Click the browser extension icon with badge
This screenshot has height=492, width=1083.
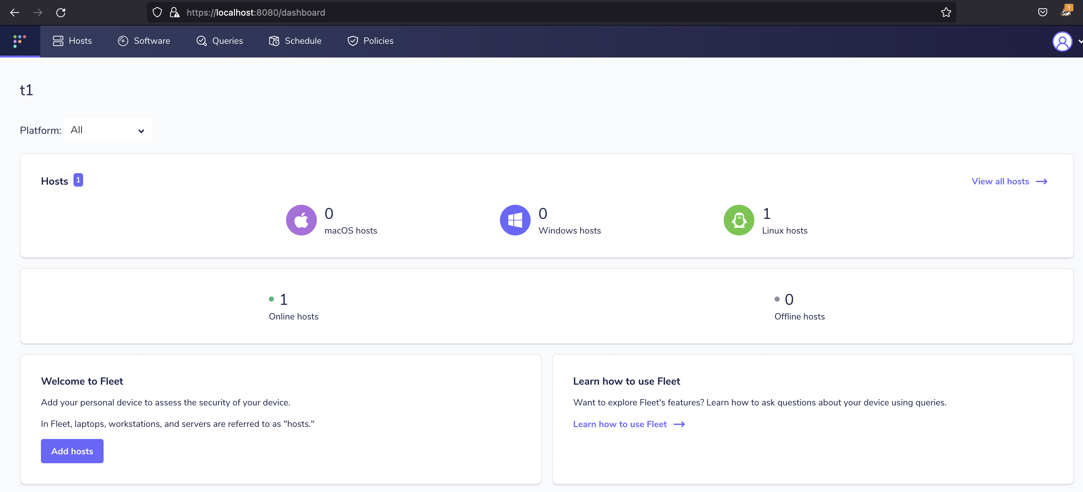tap(1066, 11)
